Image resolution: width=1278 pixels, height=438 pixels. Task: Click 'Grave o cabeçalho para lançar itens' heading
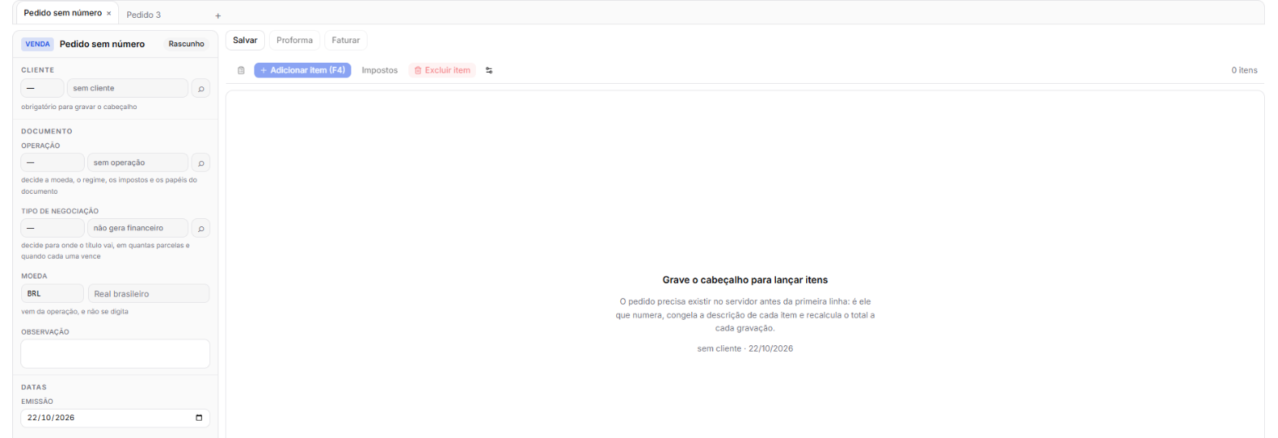tap(746, 279)
